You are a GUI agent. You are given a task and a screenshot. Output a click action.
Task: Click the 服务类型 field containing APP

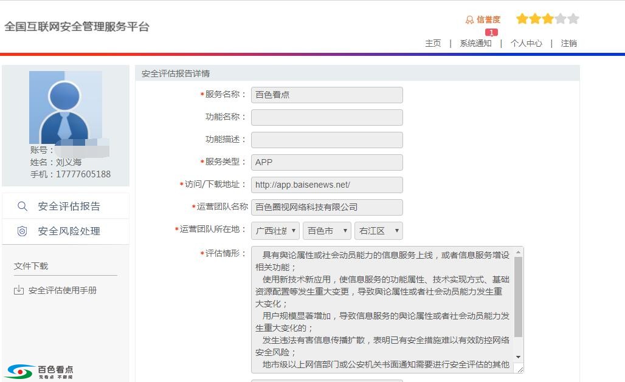click(x=327, y=163)
